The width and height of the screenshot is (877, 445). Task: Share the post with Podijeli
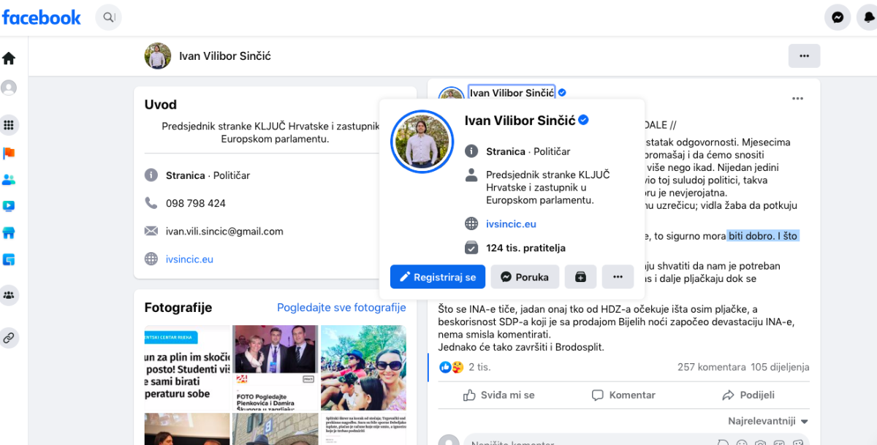[x=748, y=395]
